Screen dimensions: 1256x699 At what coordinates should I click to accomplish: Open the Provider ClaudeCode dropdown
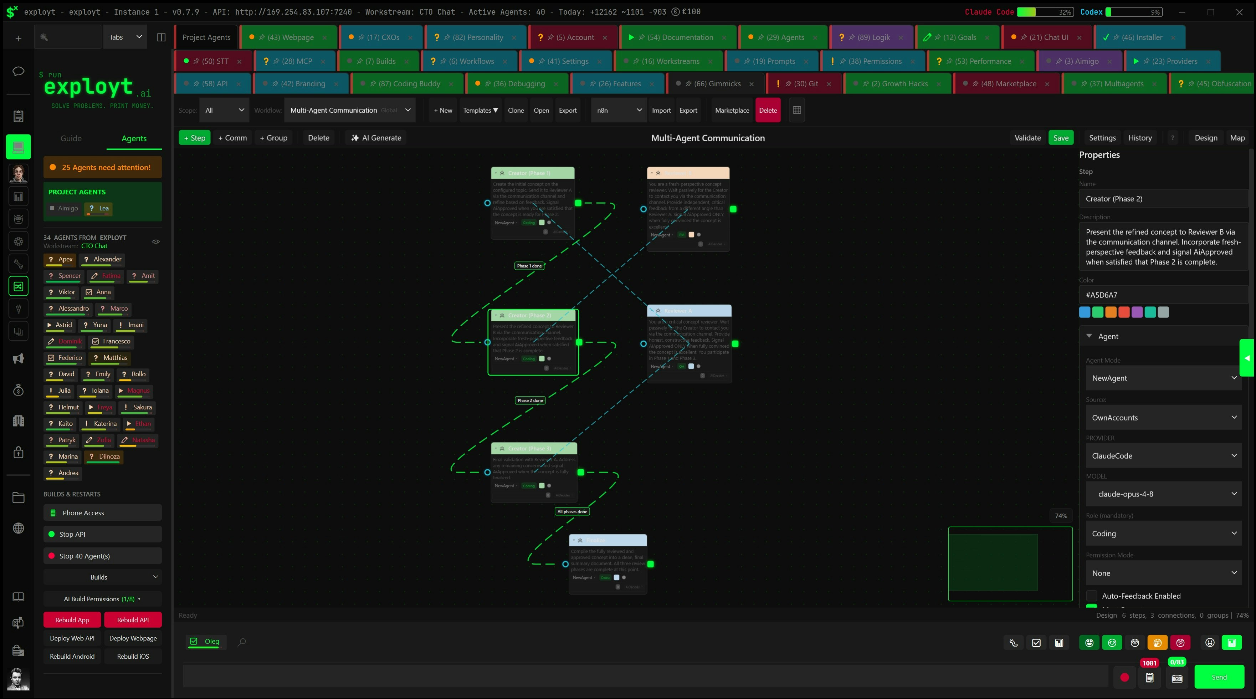1163,455
